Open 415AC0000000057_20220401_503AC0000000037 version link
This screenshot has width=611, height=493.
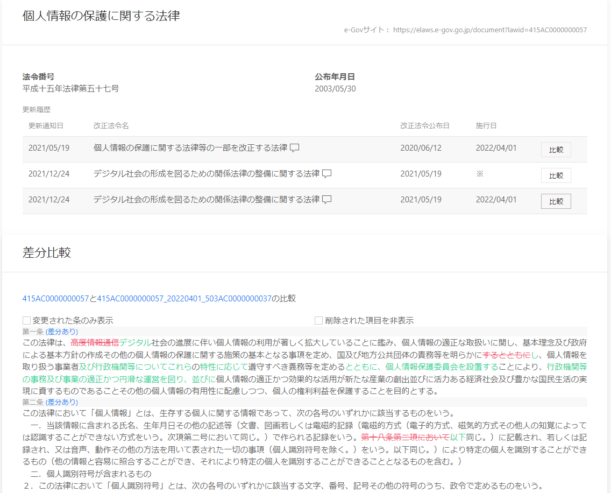pos(184,299)
